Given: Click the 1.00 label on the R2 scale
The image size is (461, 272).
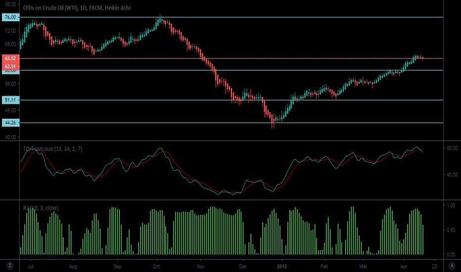Looking at the screenshot, I should point(451,205).
